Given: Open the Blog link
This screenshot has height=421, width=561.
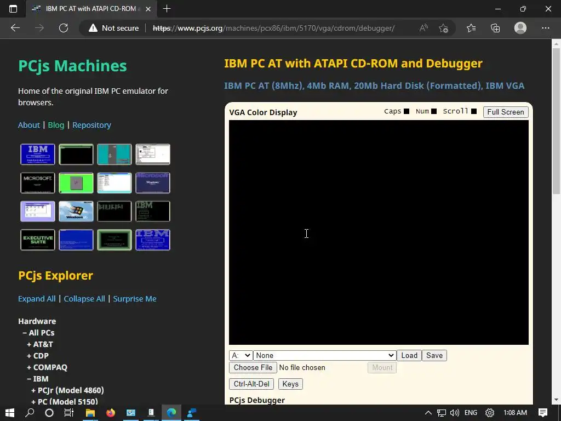Looking at the screenshot, I should 56,125.
